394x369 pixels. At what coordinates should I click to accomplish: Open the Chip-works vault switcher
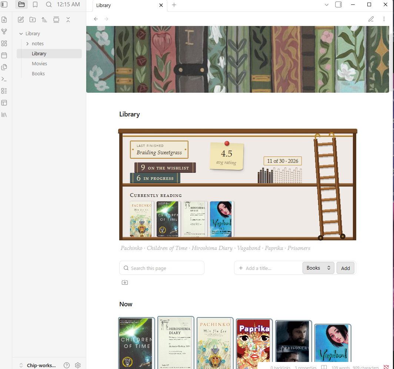[x=37, y=365]
